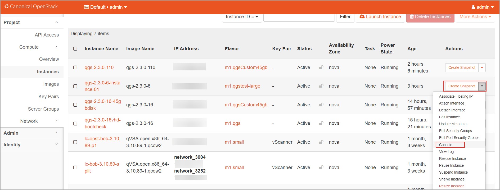This screenshot has width=500, height=190.
Task: Click lock icon in lc-bob-3.10.89-split row
Action: coord(321,167)
